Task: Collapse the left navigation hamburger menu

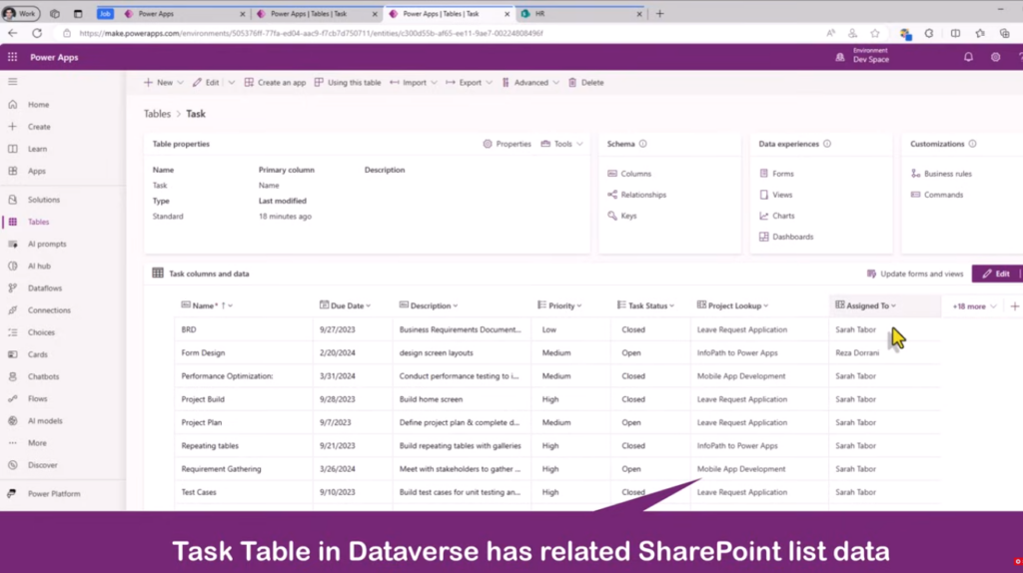Action: tap(12, 82)
